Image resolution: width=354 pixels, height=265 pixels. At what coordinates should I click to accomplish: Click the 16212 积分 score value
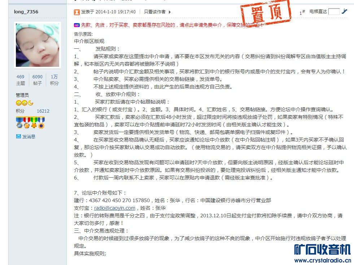[43, 111]
